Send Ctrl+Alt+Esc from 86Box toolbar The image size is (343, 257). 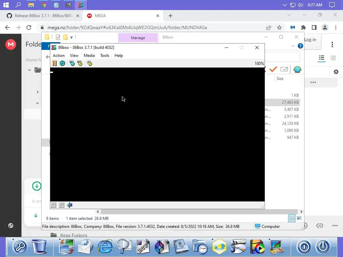coord(80,63)
